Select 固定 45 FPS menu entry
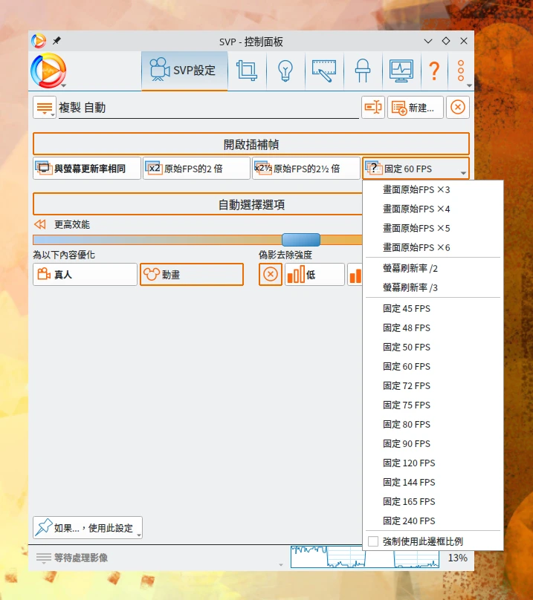Image resolution: width=533 pixels, height=600 pixels. pos(433,308)
